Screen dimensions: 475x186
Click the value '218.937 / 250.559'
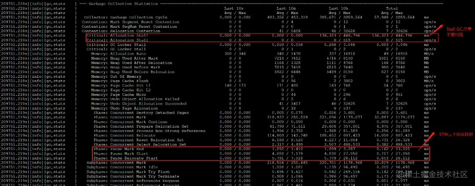pos(288,117)
